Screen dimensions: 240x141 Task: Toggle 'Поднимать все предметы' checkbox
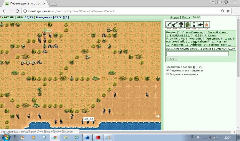click(x=167, y=70)
